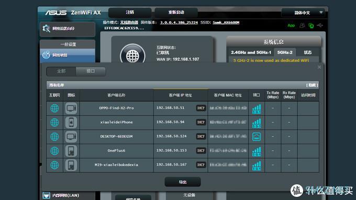Open the language dropdown

point(303,13)
